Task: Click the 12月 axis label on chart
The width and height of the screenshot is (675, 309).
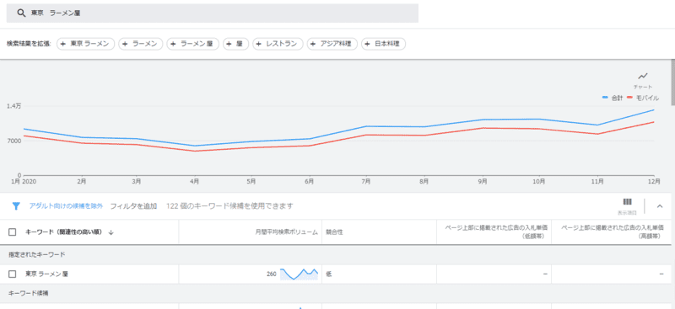Action: pyautogui.click(x=655, y=182)
